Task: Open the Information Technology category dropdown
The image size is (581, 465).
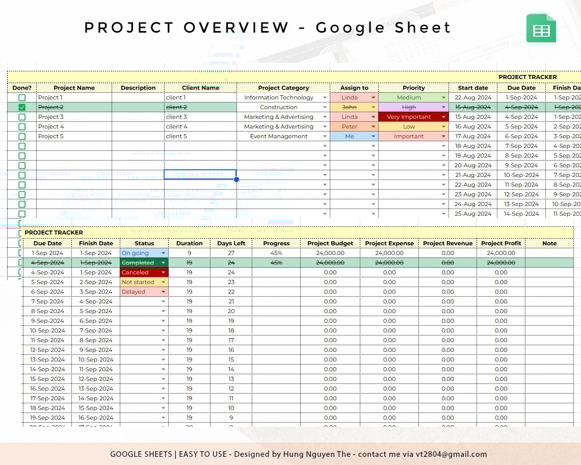Action: click(325, 97)
